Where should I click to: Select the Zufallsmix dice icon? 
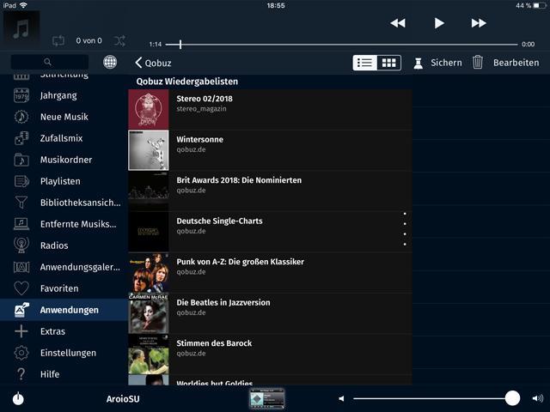21,138
